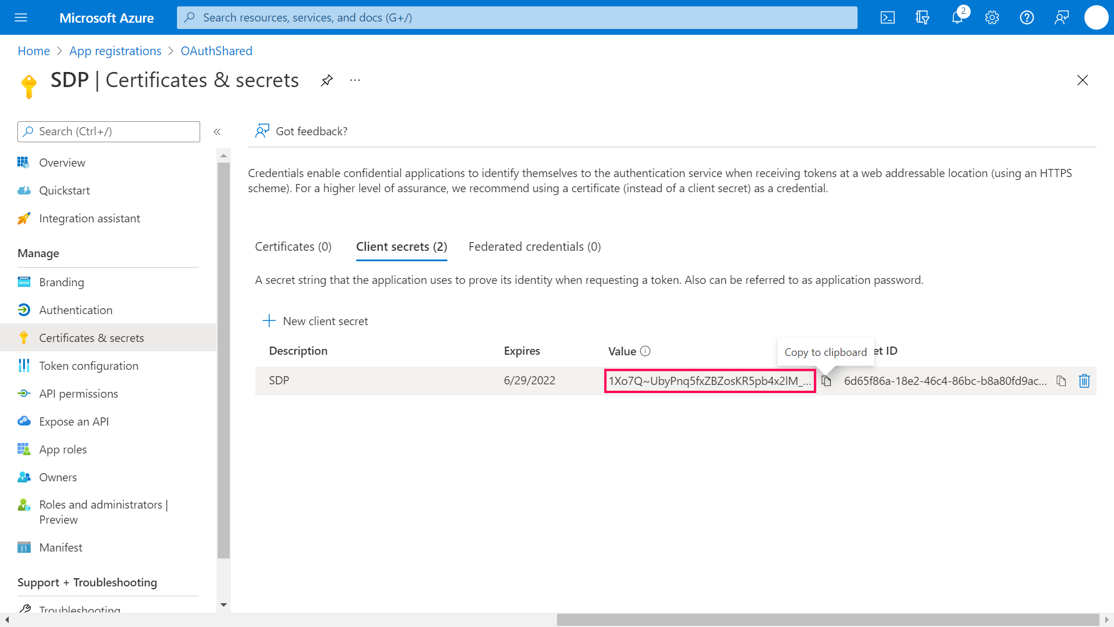Copy the client secret value to clipboard
Viewport: 1114px width, 627px height.
(x=826, y=381)
